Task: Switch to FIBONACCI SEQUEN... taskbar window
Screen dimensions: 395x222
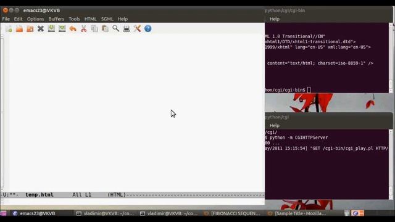Action: click(232, 213)
